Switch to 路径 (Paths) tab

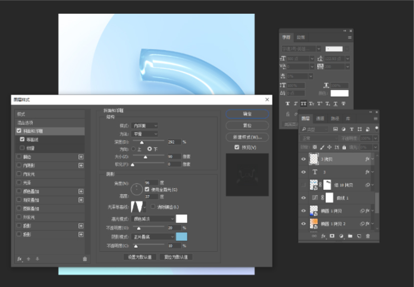pos(335,119)
